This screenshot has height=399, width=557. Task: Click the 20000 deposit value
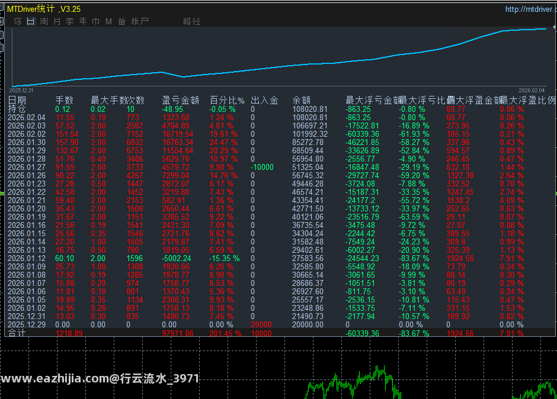(261, 324)
